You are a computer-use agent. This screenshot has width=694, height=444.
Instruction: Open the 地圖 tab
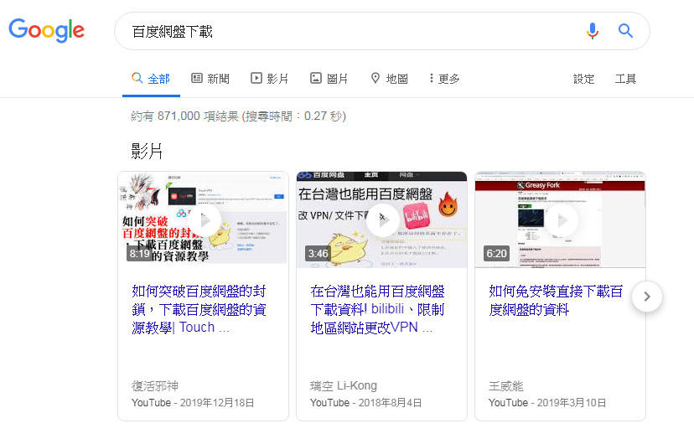click(389, 79)
